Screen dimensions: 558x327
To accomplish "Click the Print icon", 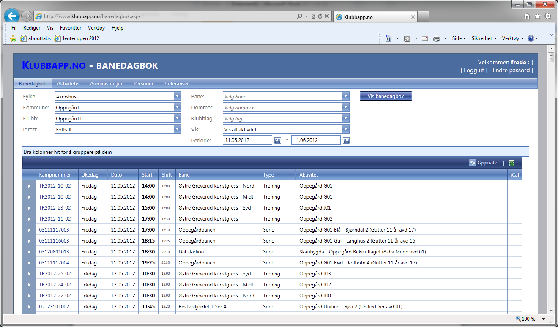I will [437, 38].
